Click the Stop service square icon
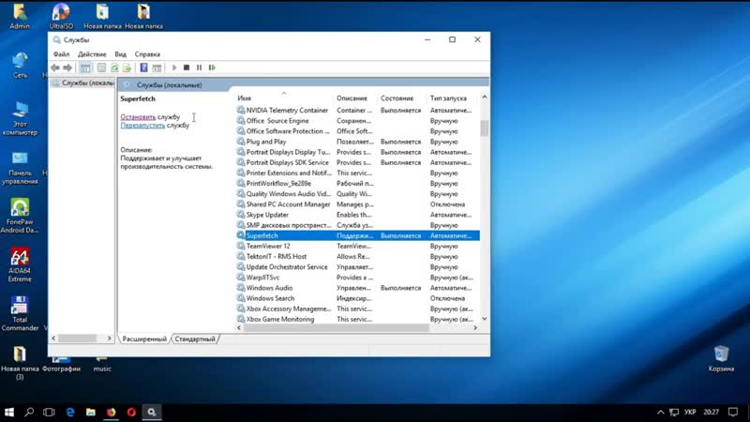750x422 pixels. click(x=187, y=68)
